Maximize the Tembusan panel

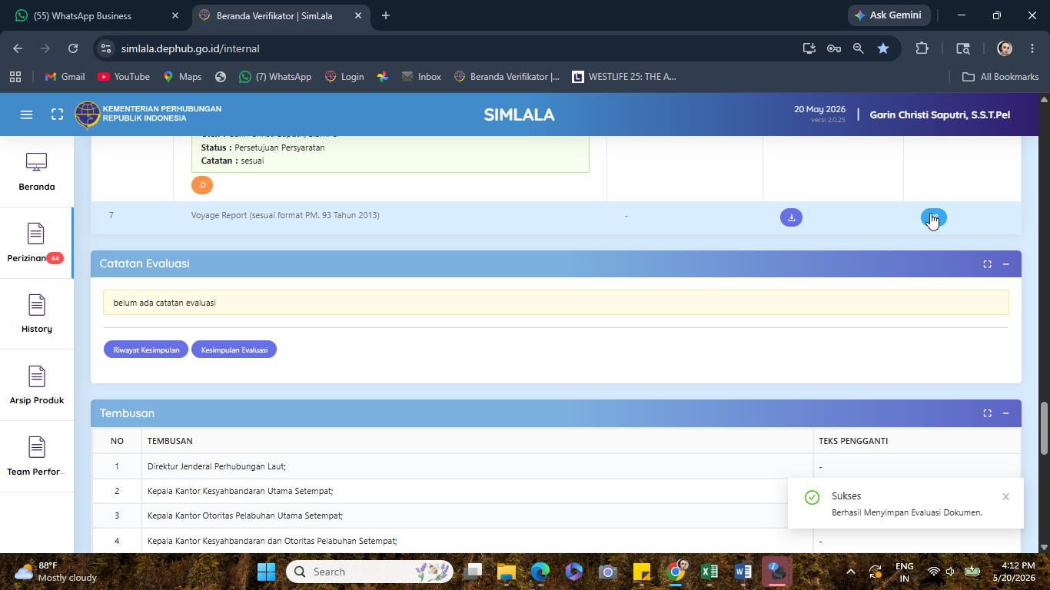pos(987,413)
